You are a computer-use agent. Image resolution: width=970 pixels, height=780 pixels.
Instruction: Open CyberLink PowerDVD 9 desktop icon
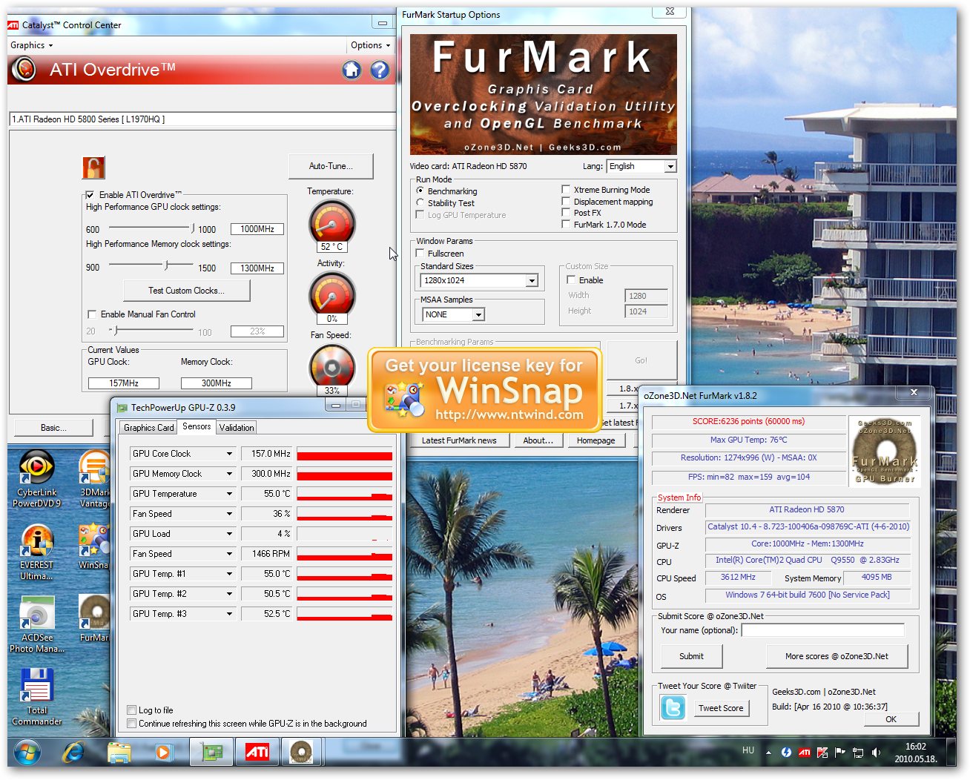coord(36,478)
